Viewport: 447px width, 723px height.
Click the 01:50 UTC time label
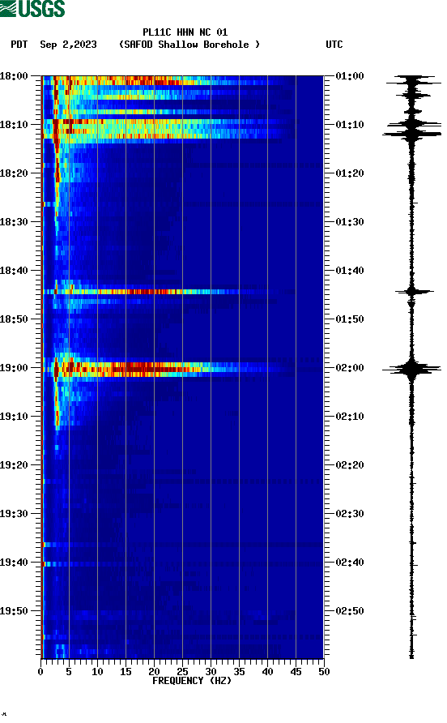coord(350,319)
